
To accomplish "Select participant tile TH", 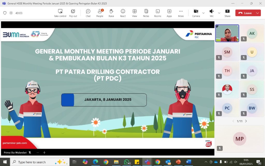I will [x=227, y=71].
